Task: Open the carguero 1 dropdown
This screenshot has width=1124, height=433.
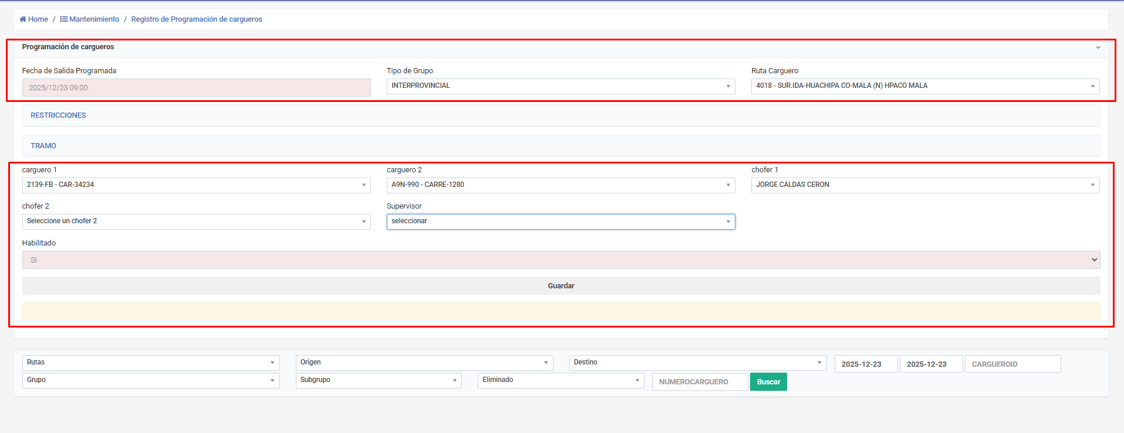Action: [x=196, y=185]
